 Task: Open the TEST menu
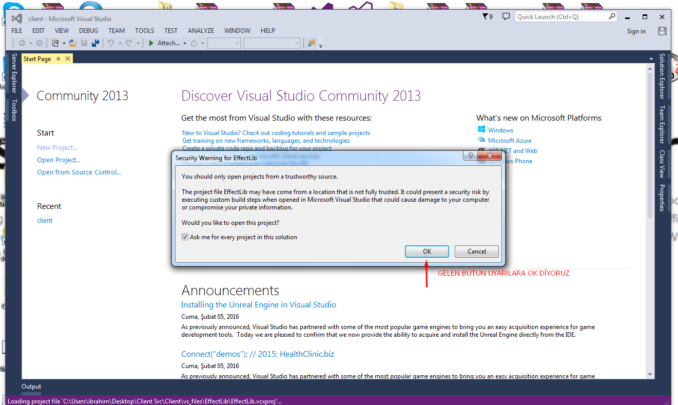pyautogui.click(x=171, y=31)
